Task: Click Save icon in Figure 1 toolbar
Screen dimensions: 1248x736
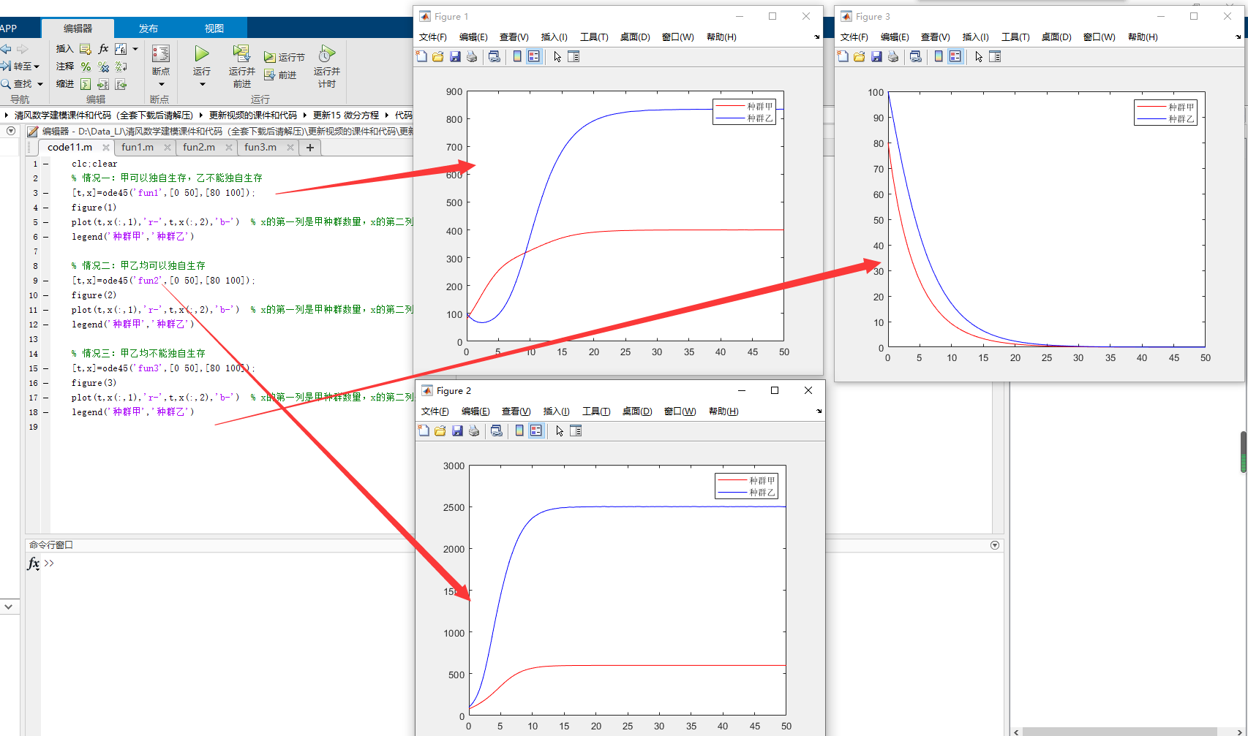Action: (455, 56)
